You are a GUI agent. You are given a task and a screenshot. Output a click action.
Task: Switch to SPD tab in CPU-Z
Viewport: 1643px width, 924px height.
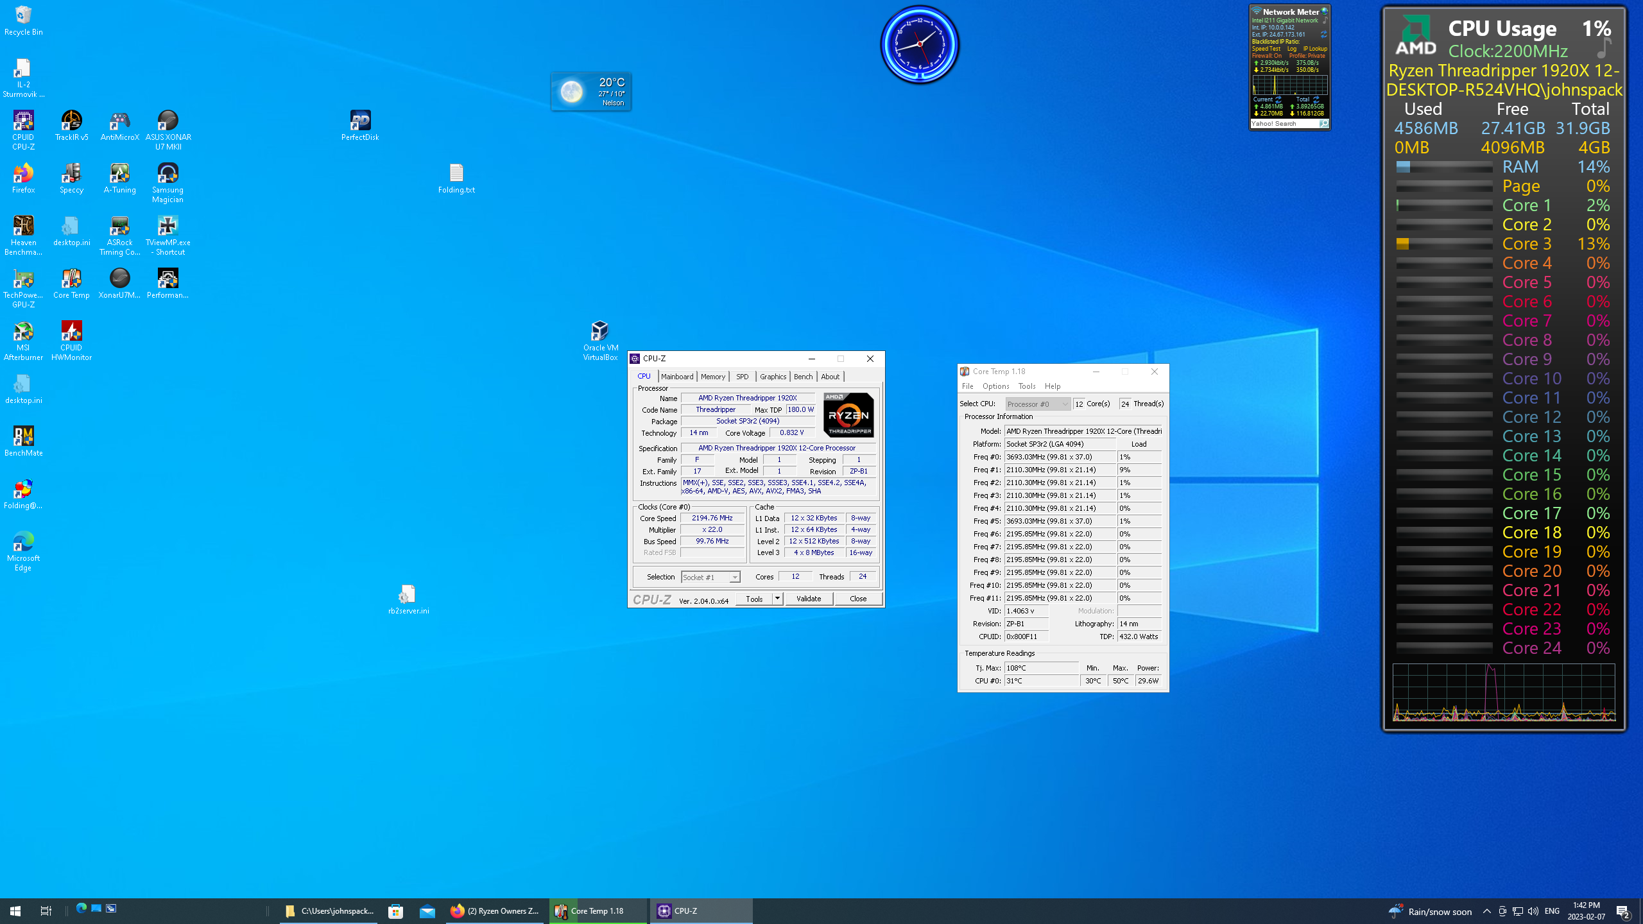(x=742, y=377)
